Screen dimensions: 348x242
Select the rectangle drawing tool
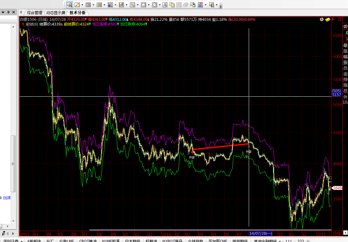143,5
